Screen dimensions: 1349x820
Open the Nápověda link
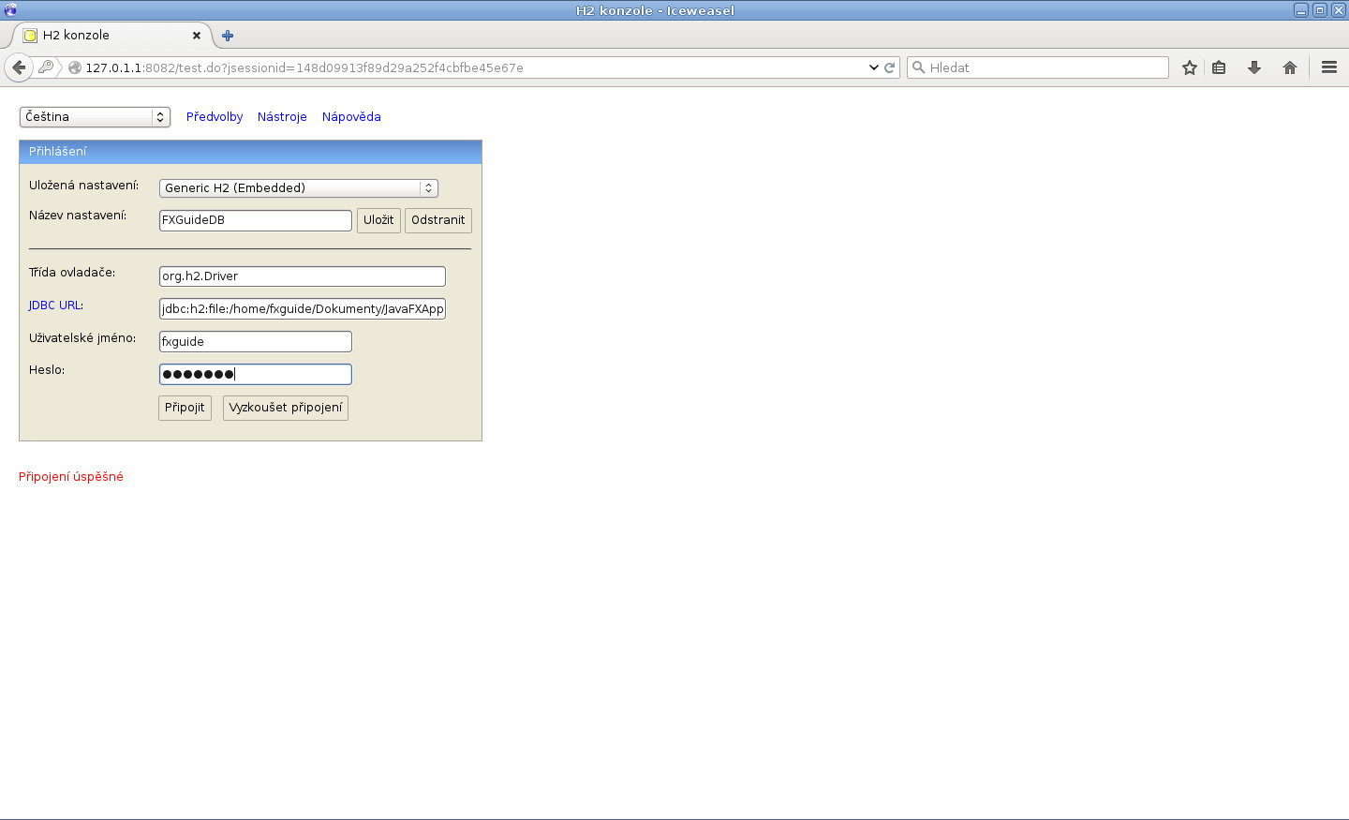tap(351, 117)
